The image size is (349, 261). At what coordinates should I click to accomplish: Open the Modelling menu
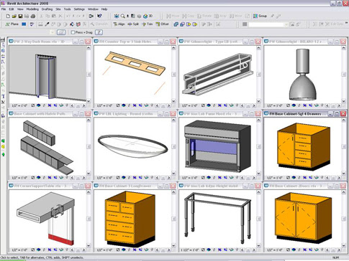click(32, 9)
